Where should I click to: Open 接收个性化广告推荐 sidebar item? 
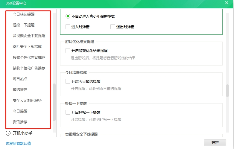29,68
